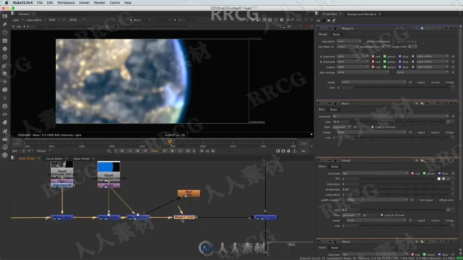Open the Render menu
This screenshot has width=463, height=260.
pyautogui.click(x=99, y=3)
